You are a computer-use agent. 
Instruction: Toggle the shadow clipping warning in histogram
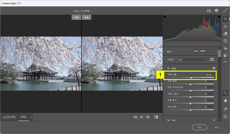tap(165, 16)
